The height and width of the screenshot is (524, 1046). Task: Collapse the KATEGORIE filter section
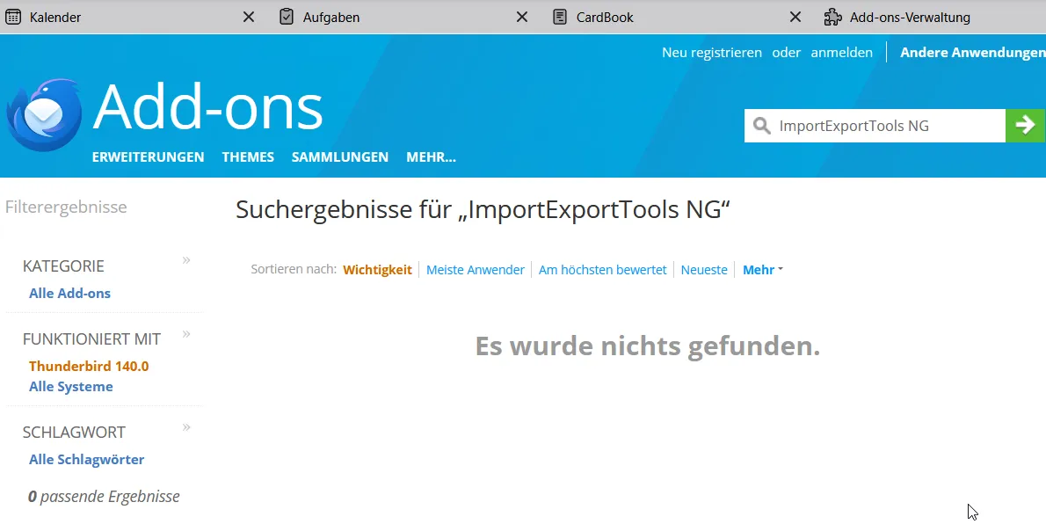pyautogui.click(x=186, y=259)
